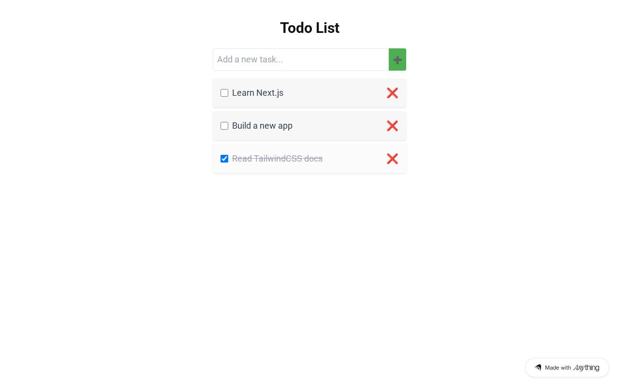Screen dimensions: 619x387
Task: Click the Learn Next.js task label
Action: [258, 93]
